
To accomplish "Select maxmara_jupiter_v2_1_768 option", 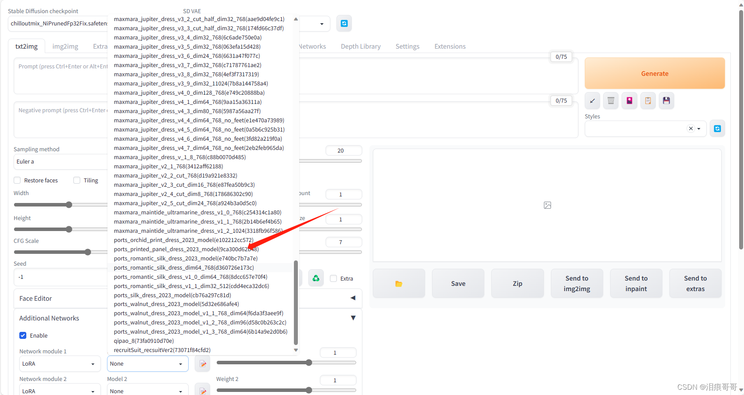I will click(x=168, y=166).
